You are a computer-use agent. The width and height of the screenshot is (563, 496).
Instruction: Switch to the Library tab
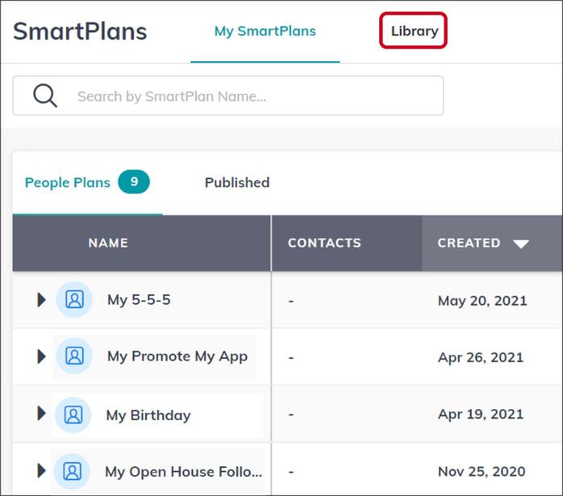(414, 31)
